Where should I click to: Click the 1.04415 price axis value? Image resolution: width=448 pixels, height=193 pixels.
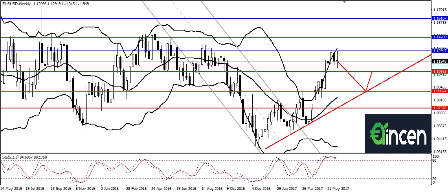point(440,139)
